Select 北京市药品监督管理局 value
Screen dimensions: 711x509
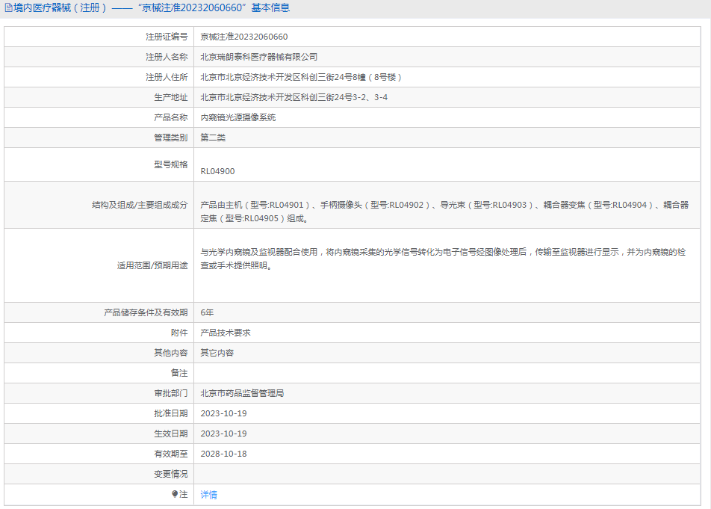(242, 393)
